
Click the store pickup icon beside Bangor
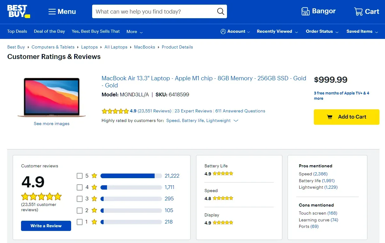tap(305, 11)
